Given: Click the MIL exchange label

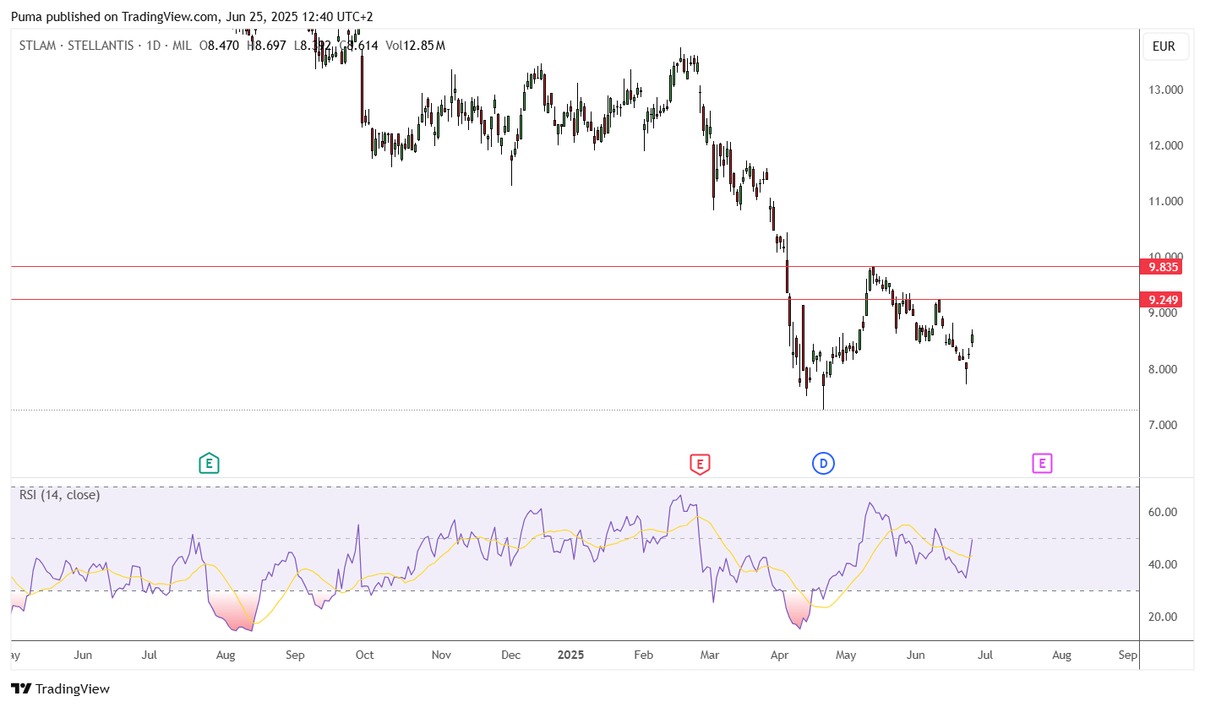Looking at the screenshot, I should 182,46.
